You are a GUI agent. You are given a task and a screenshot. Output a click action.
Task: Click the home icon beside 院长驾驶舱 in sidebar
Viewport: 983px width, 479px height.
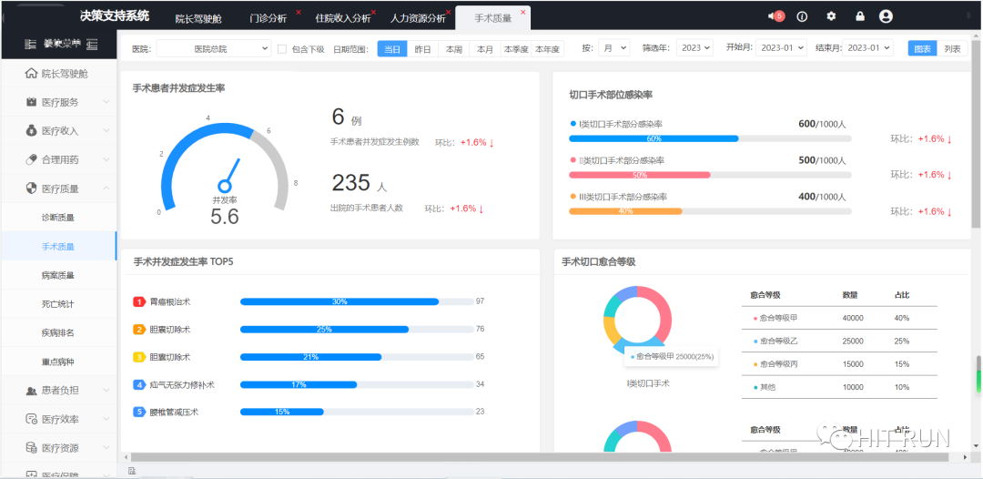pyautogui.click(x=32, y=74)
